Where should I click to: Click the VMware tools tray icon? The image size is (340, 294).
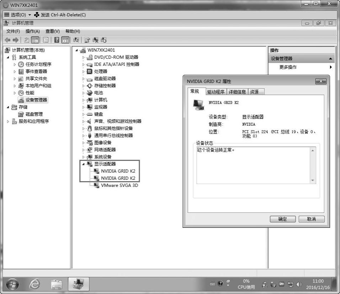pyautogui.click(x=281, y=284)
